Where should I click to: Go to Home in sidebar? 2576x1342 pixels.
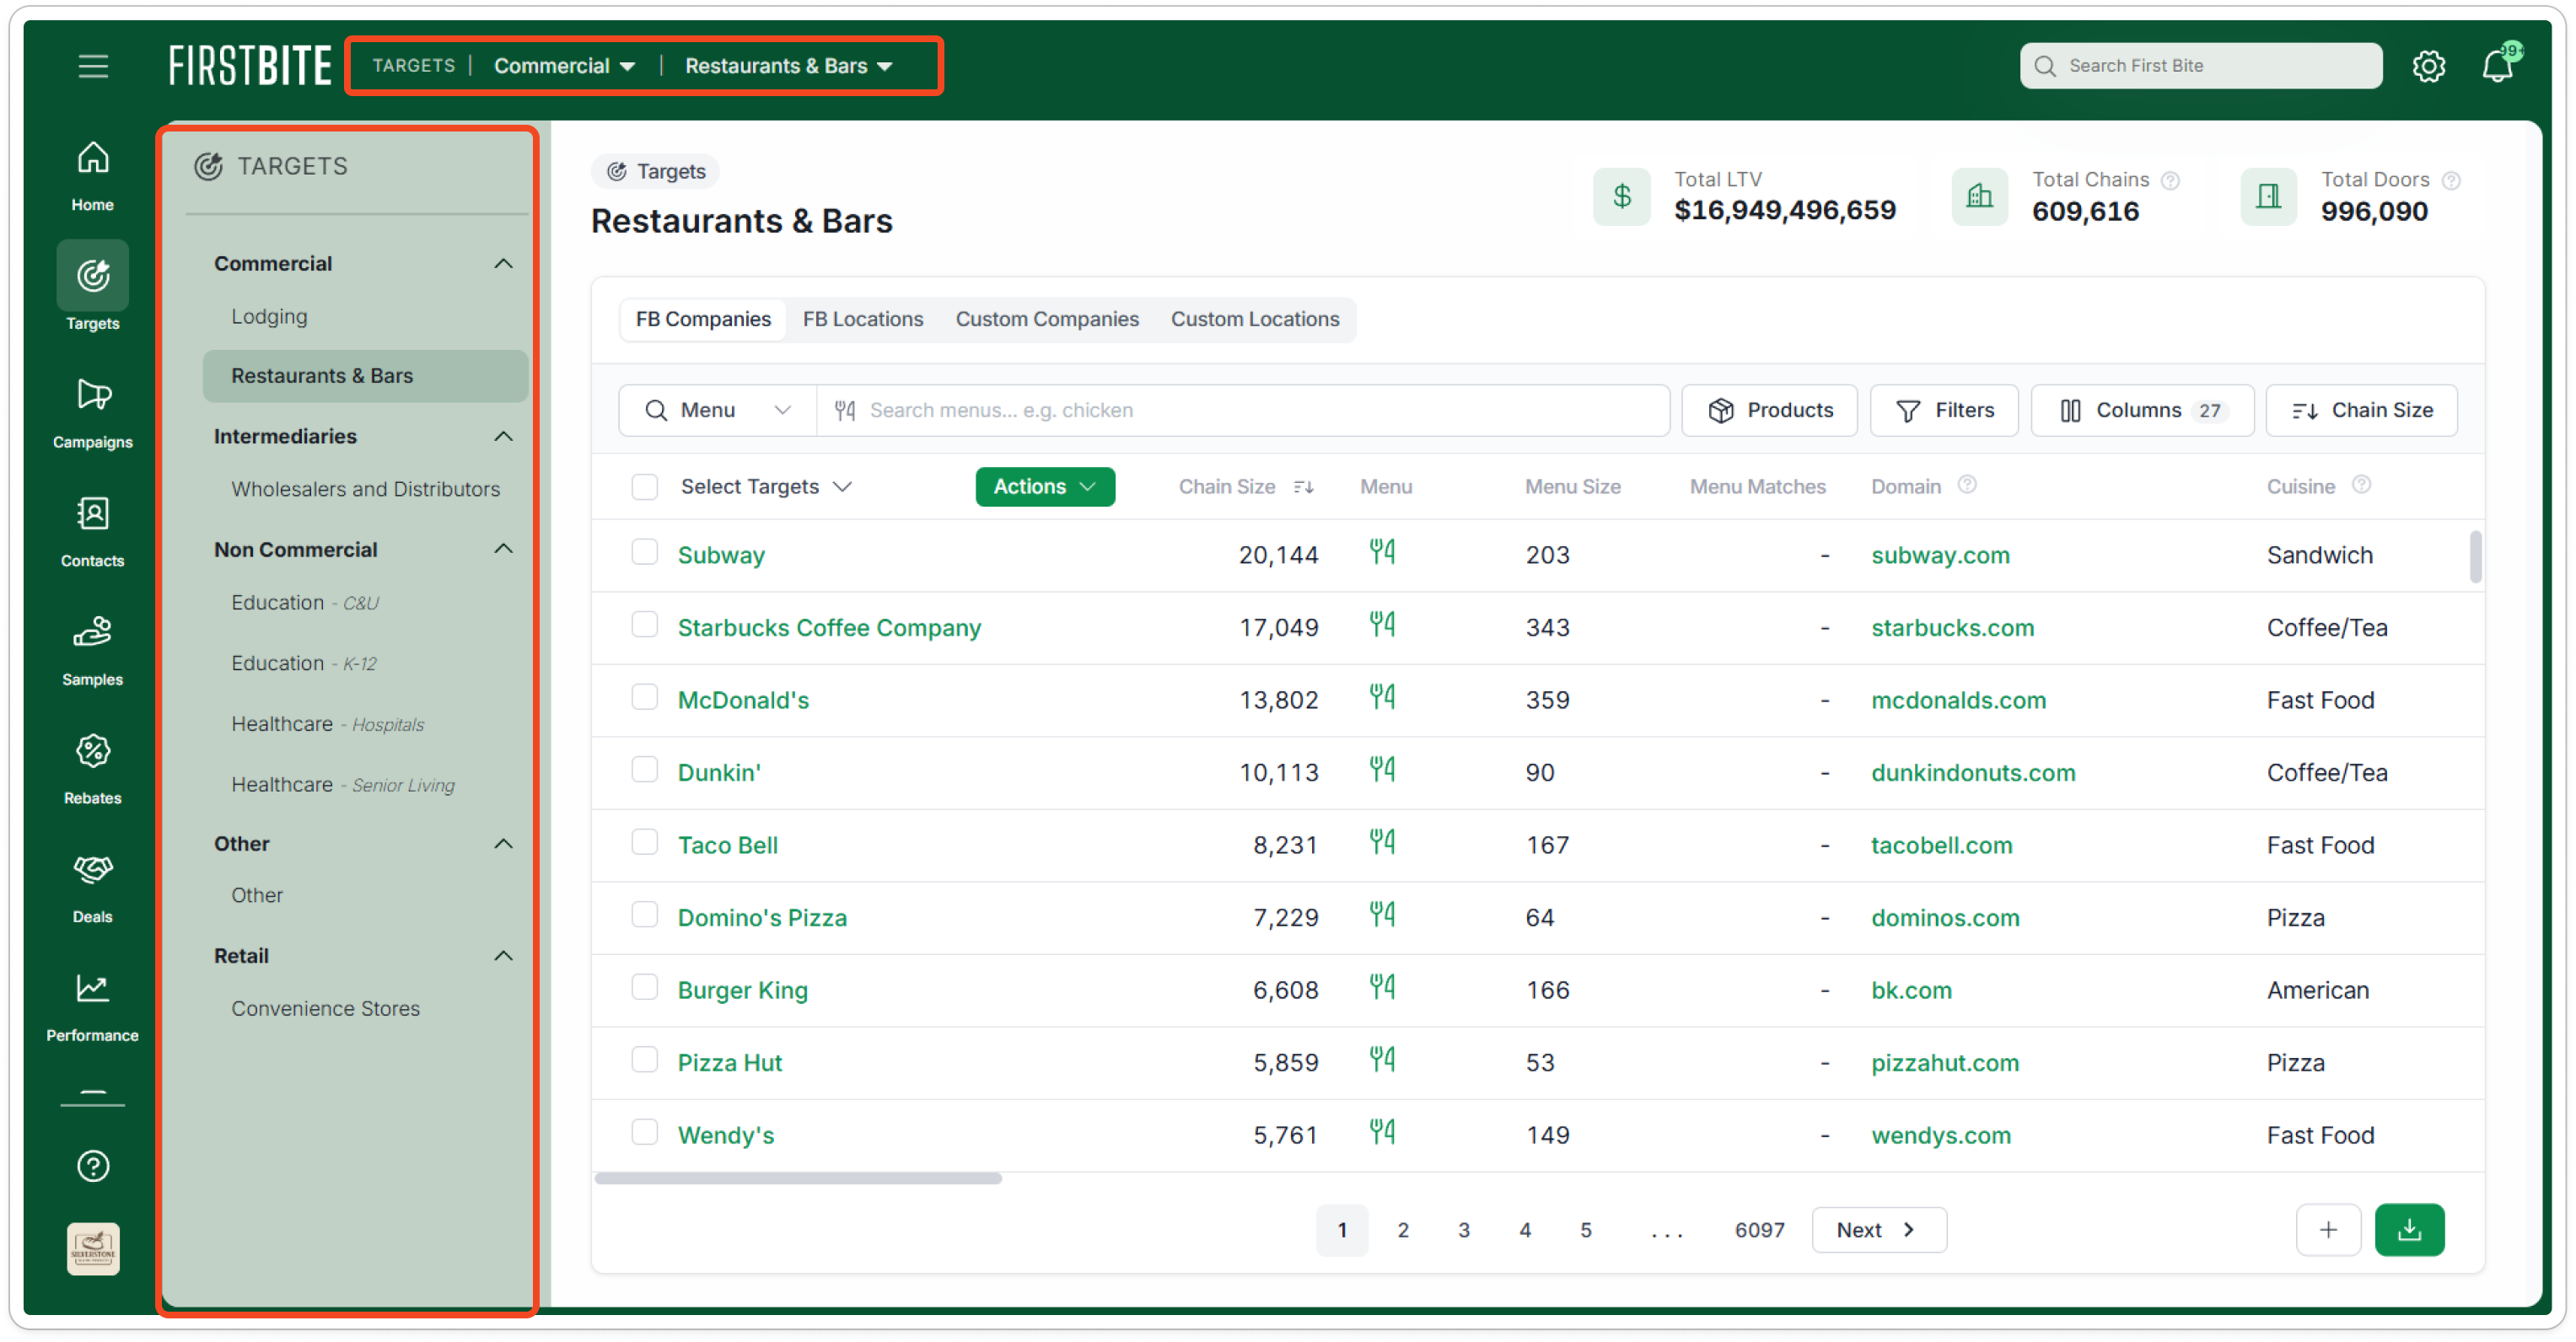(92, 177)
